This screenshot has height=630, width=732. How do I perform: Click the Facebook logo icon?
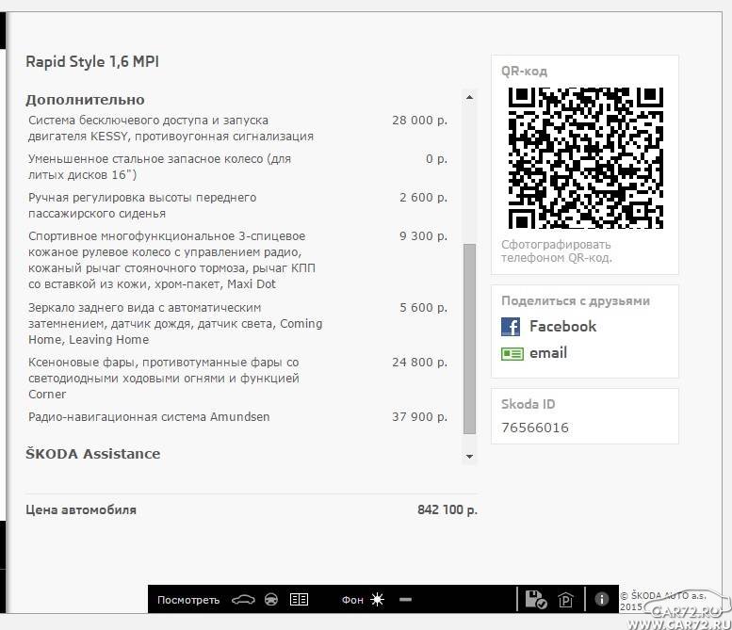(x=511, y=327)
